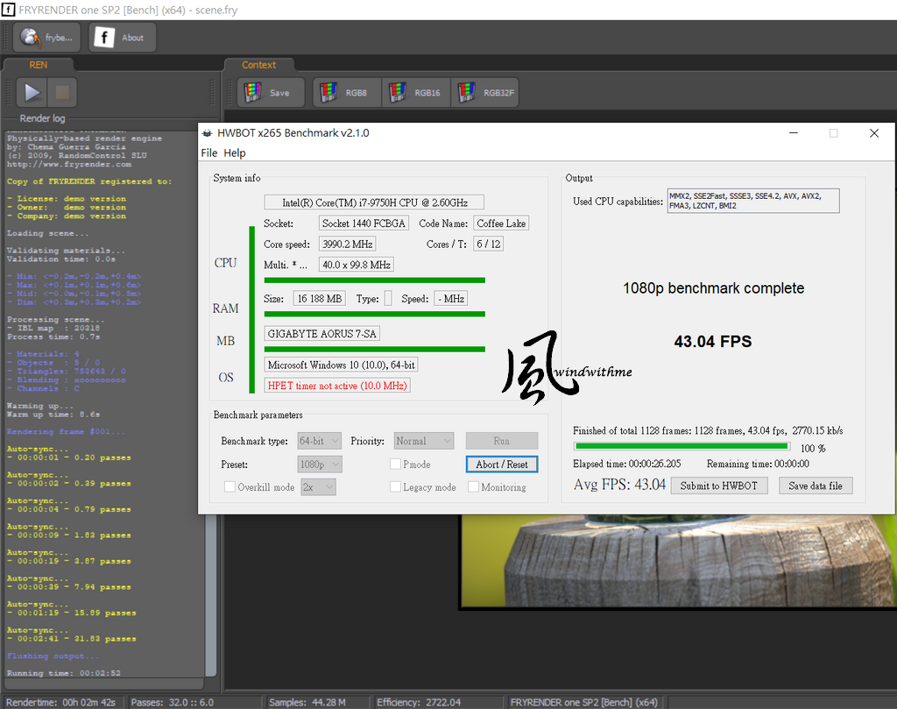Open the Priority Normal dropdown
Image resolution: width=897 pixels, height=709 pixels.
(x=424, y=441)
